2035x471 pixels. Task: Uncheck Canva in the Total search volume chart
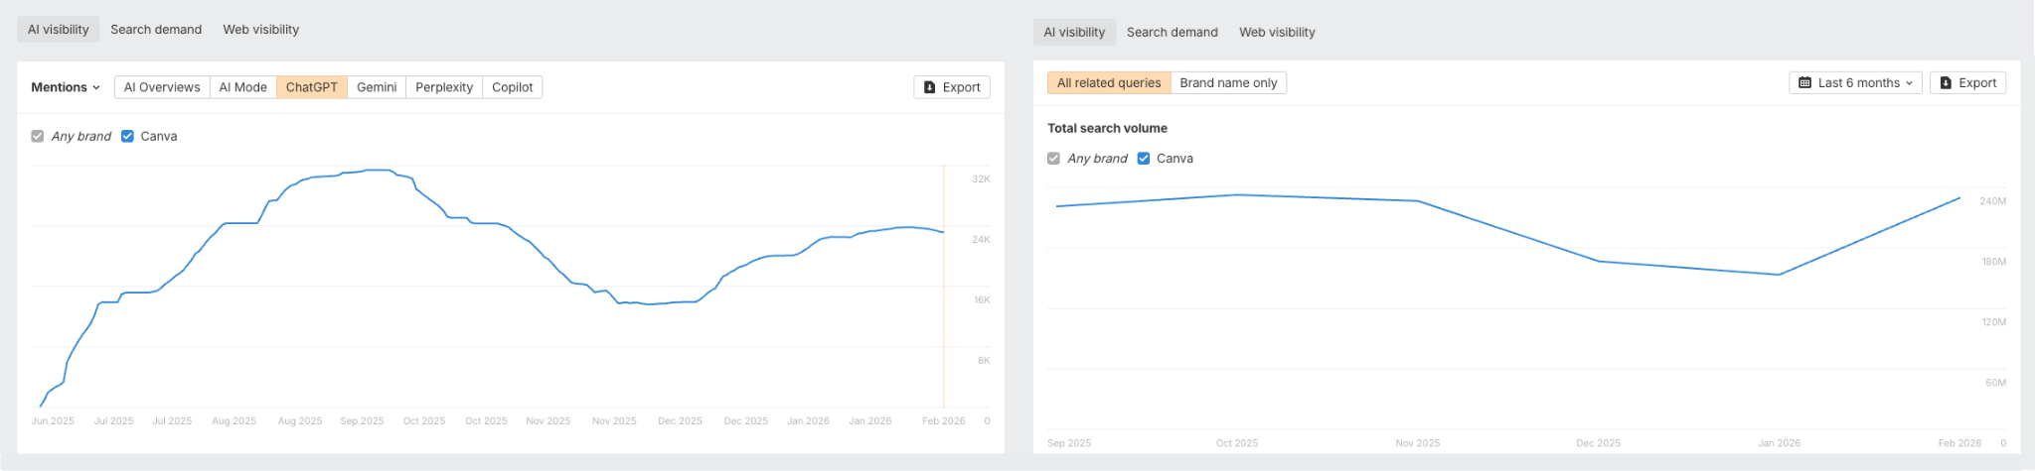[1144, 159]
